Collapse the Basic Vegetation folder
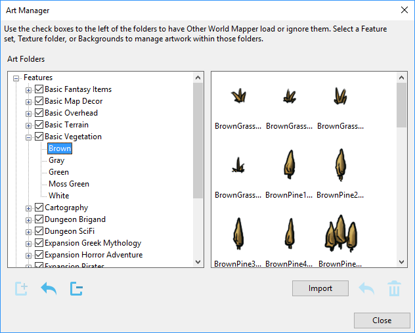 (x=28, y=137)
